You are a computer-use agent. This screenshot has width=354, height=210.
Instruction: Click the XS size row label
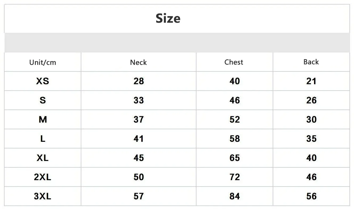pyautogui.click(x=43, y=81)
